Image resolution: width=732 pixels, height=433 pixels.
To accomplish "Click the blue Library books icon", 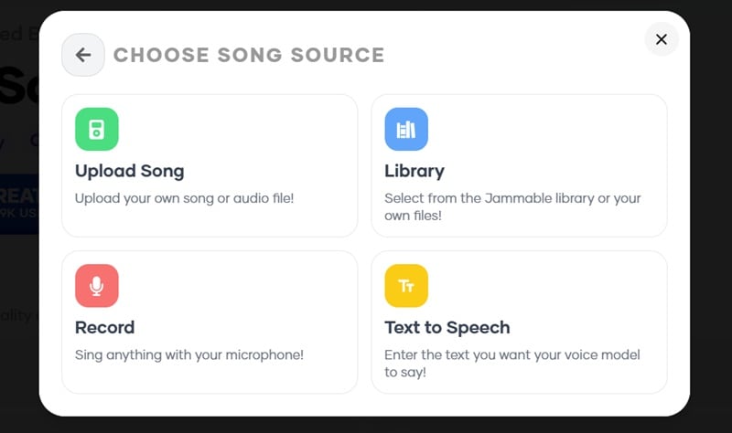I will tap(405, 129).
